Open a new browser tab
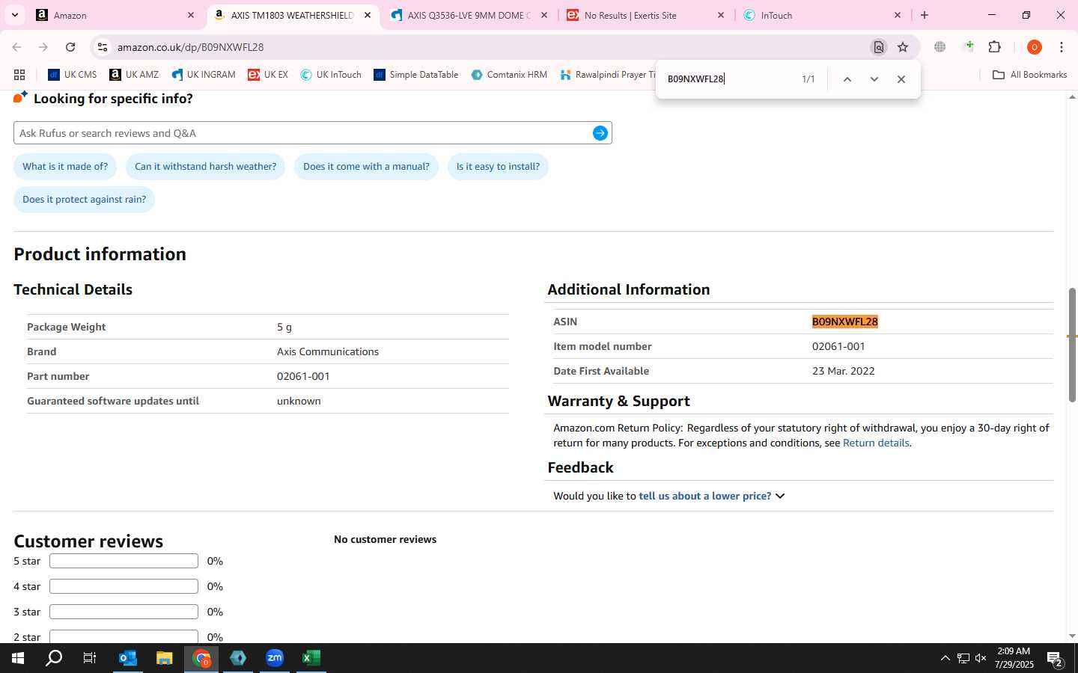Viewport: 1078px width, 673px height. (x=925, y=15)
